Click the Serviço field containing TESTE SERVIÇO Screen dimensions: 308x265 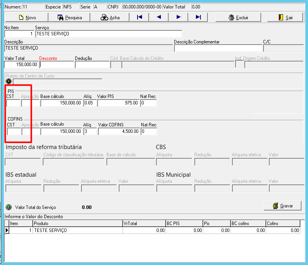(x=109, y=34)
